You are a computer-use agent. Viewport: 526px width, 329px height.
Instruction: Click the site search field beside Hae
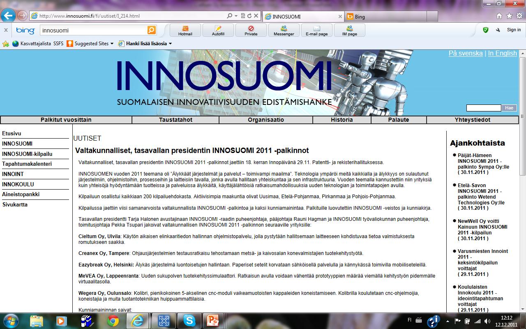(484, 108)
